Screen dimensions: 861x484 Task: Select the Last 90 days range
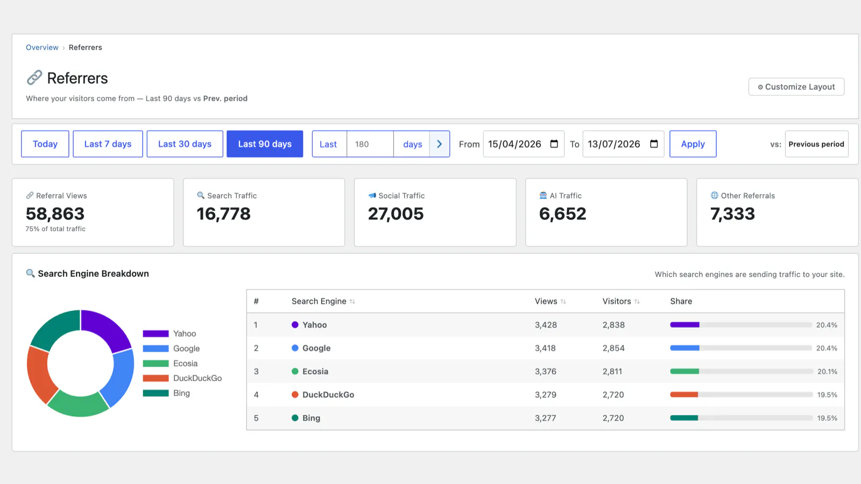265,144
